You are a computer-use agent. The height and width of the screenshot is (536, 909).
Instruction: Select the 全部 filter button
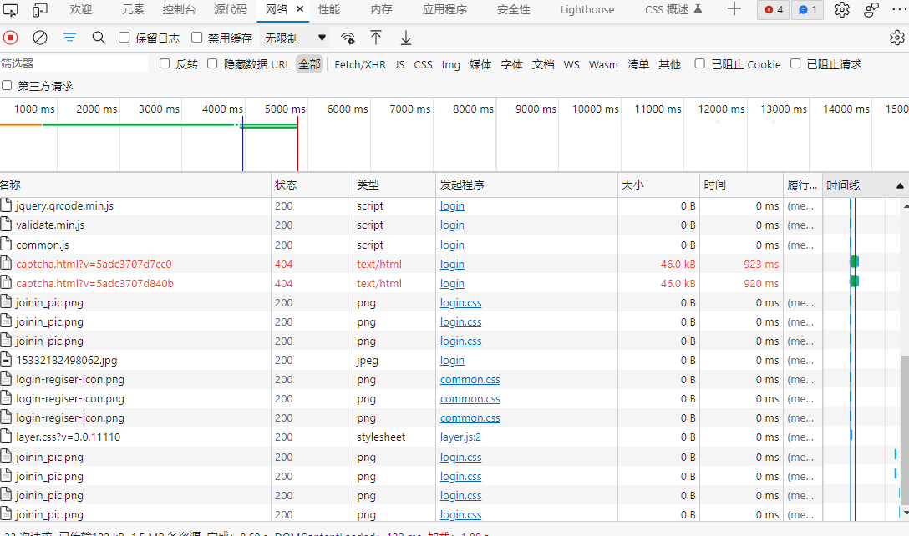point(310,64)
